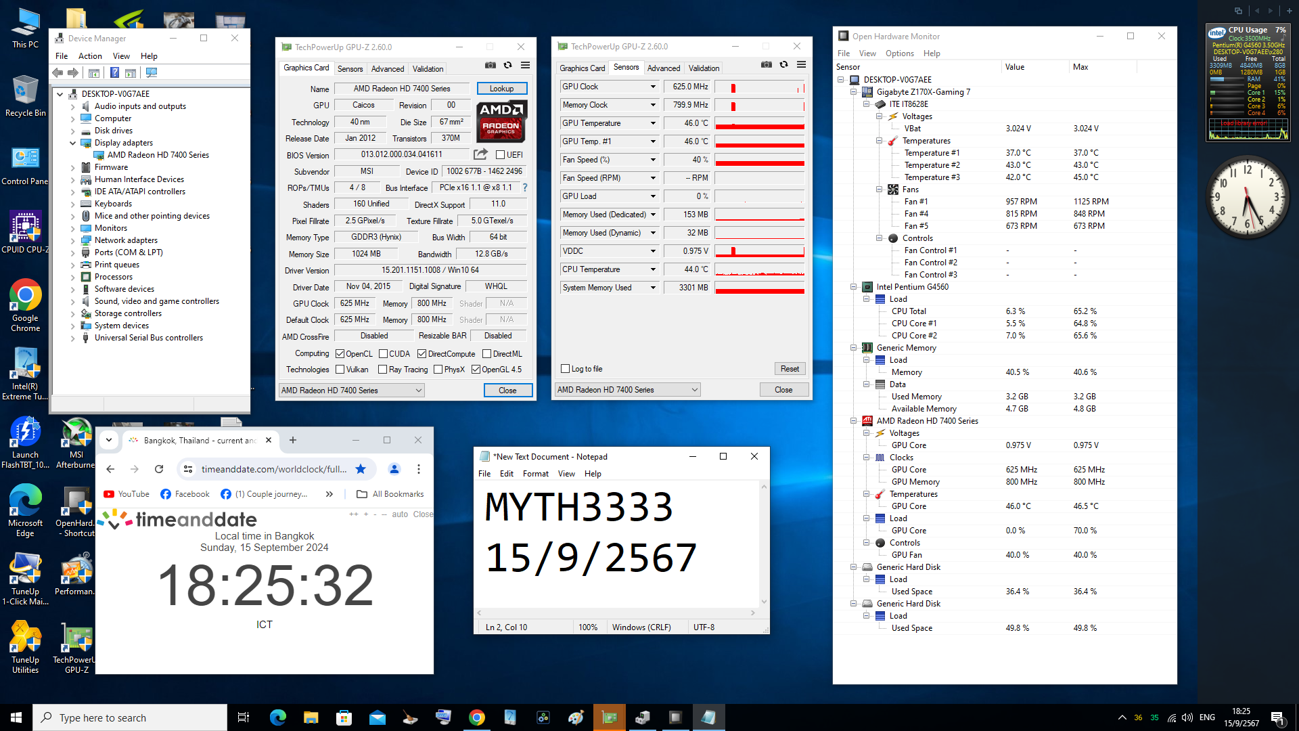Collapse the Display adapters node
This screenshot has width=1299, height=731.
tap(73, 143)
